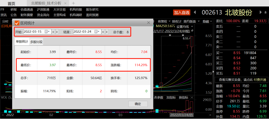
Task: Step the end date forward one day
Action: pos(107,32)
